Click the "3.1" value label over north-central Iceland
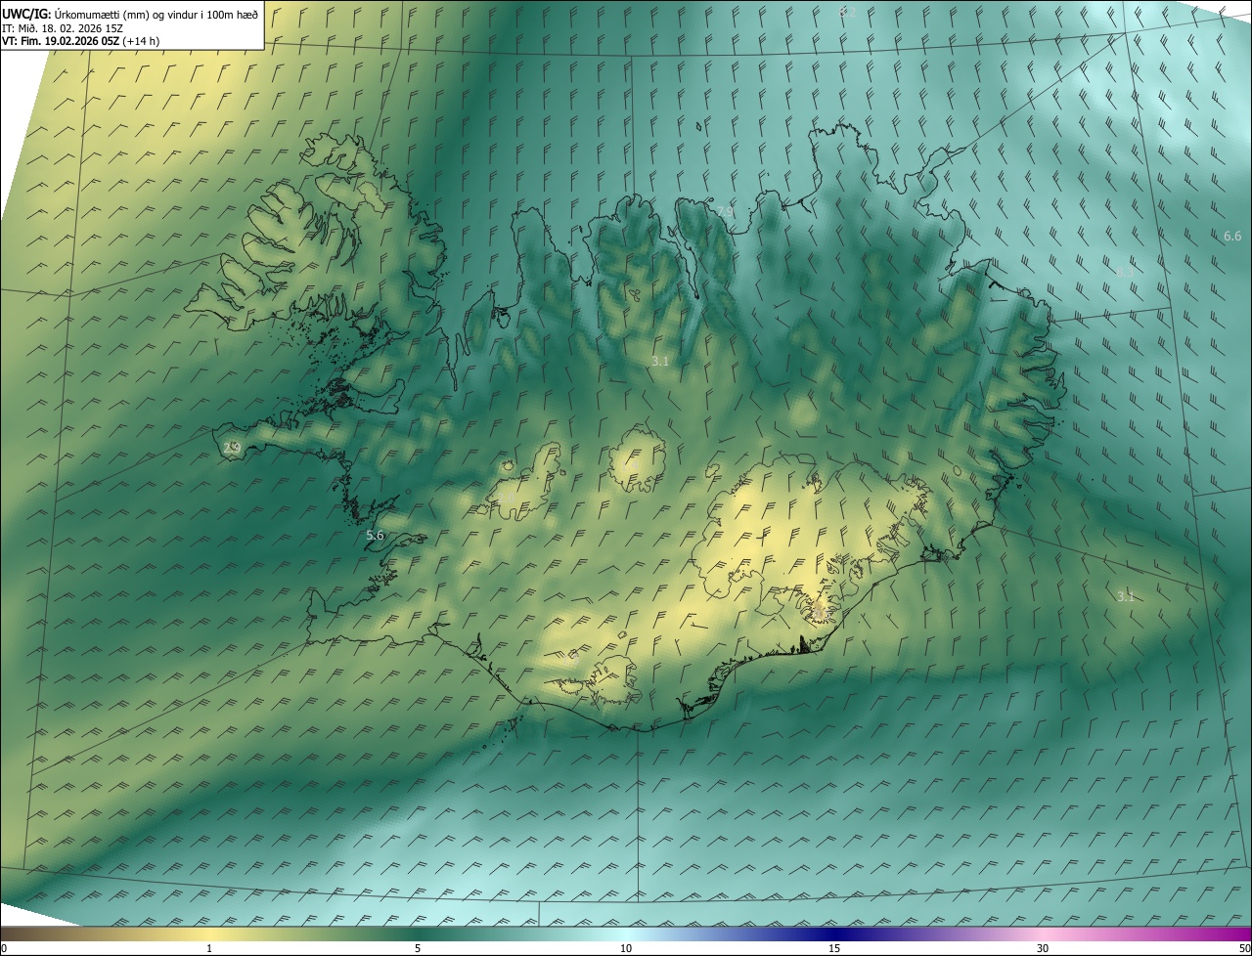This screenshot has width=1252, height=956. pyautogui.click(x=660, y=362)
